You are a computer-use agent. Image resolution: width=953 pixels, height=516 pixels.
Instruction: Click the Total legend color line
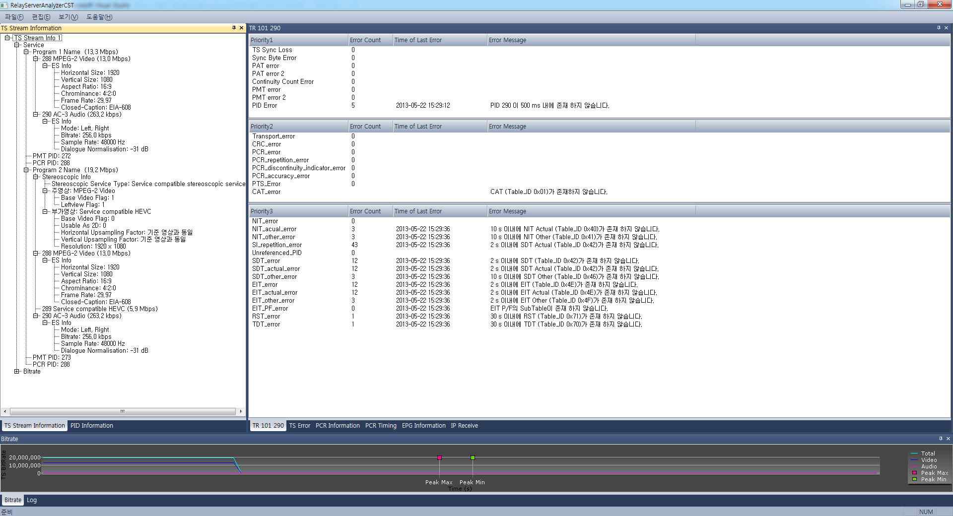[914, 453]
